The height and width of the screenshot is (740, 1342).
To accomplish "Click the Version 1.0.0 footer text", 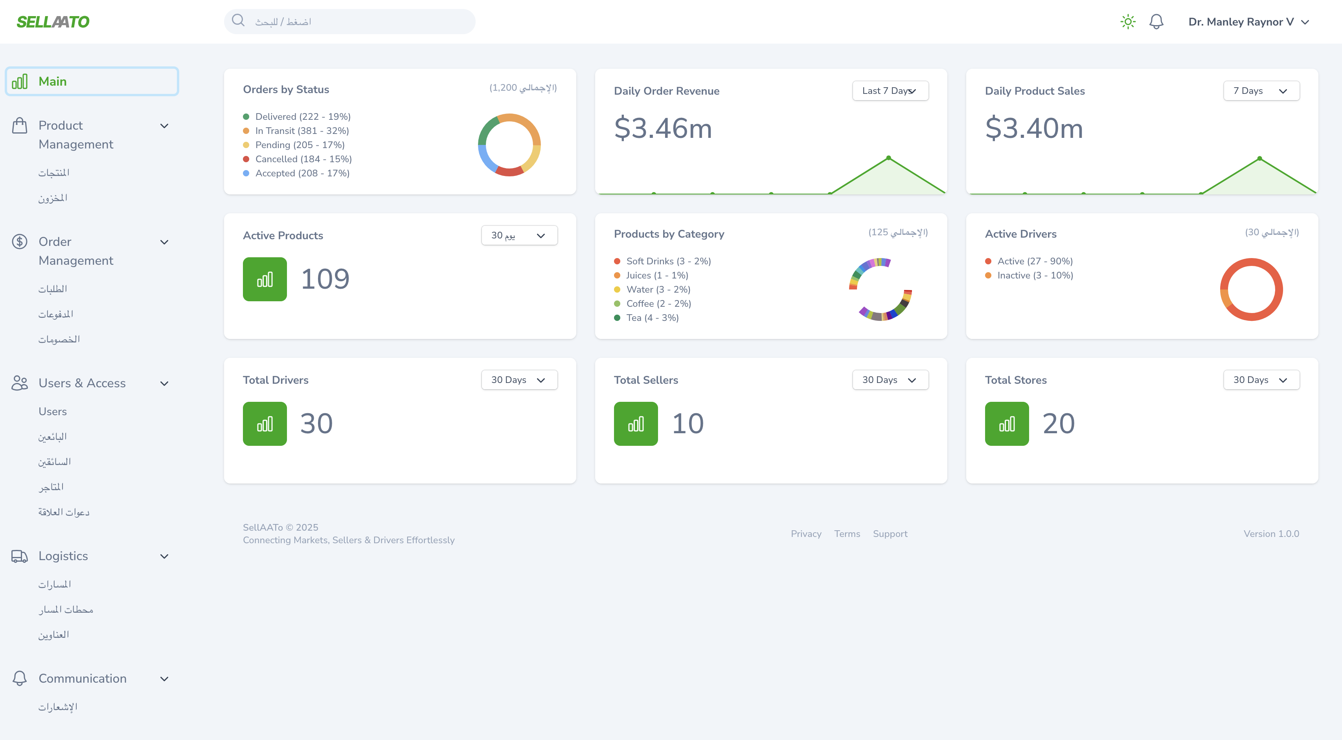I will (x=1271, y=534).
